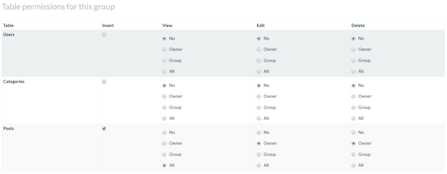Choose No for Posts Delete permission
The height and width of the screenshot is (174, 447).
[x=354, y=133]
